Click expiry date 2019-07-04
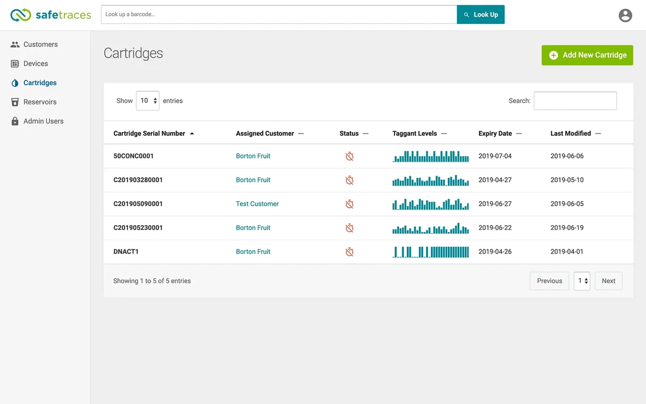The image size is (646, 404). click(x=495, y=156)
